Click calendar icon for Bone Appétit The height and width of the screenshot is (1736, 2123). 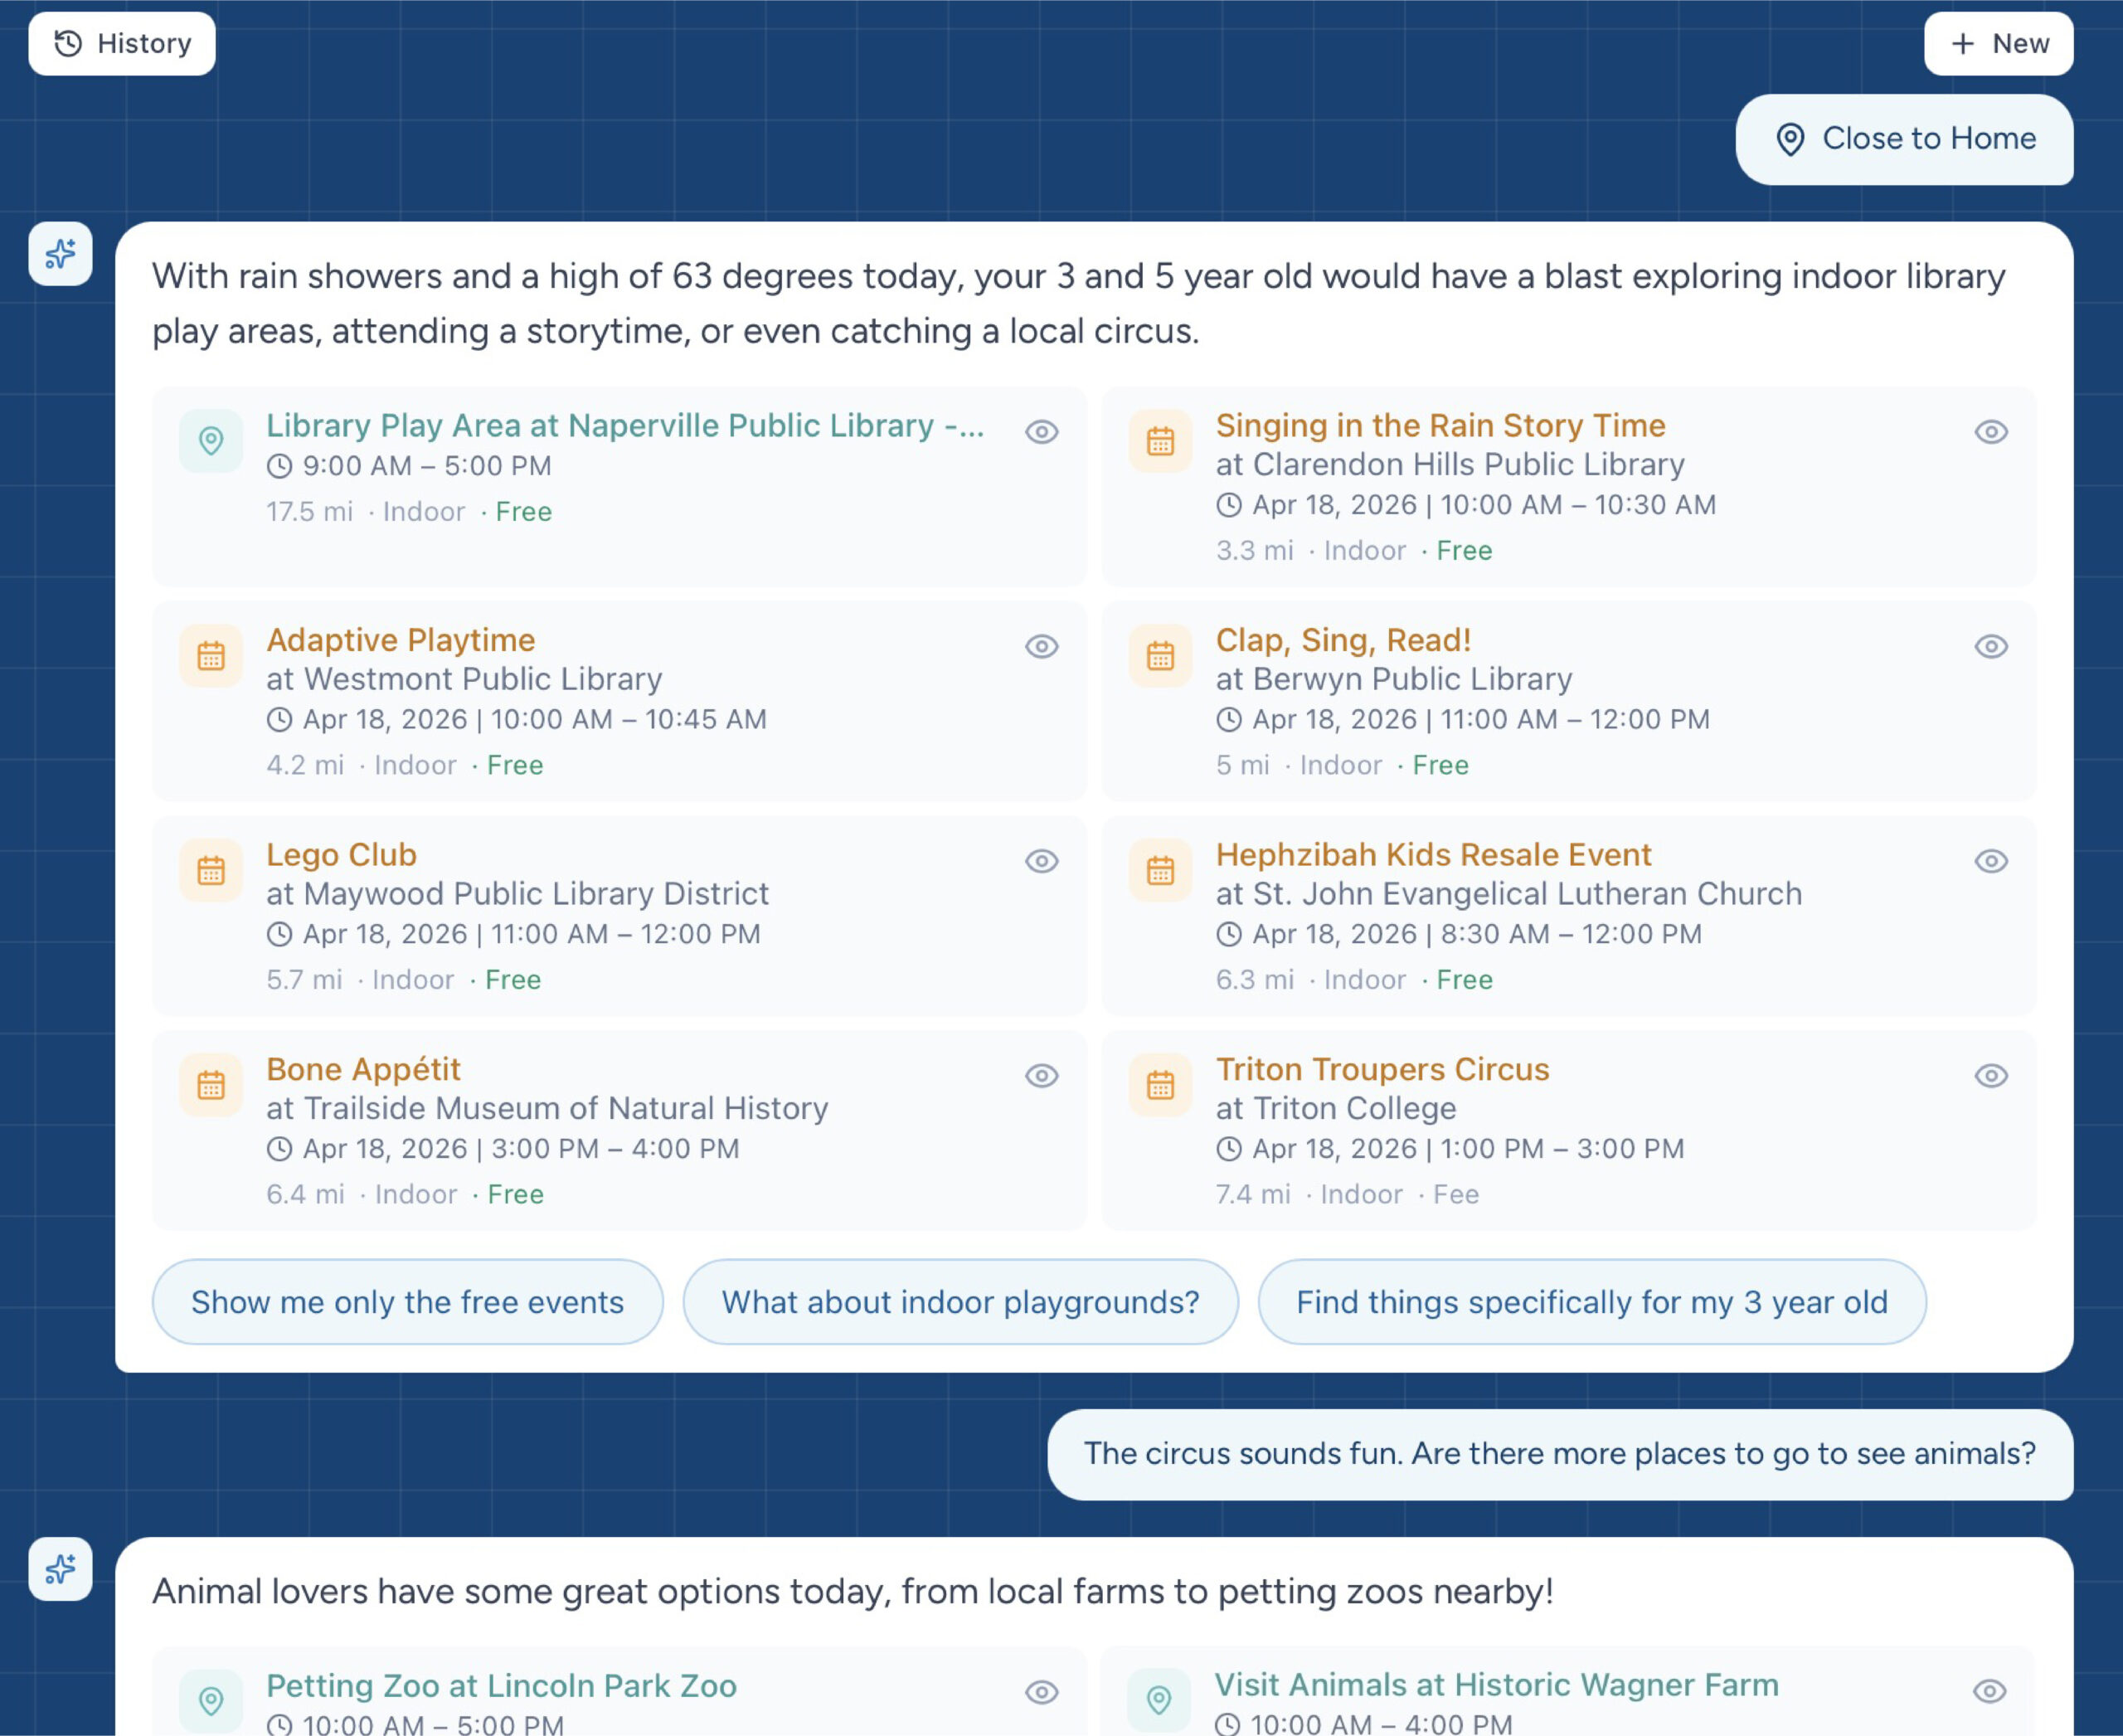(x=211, y=1085)
